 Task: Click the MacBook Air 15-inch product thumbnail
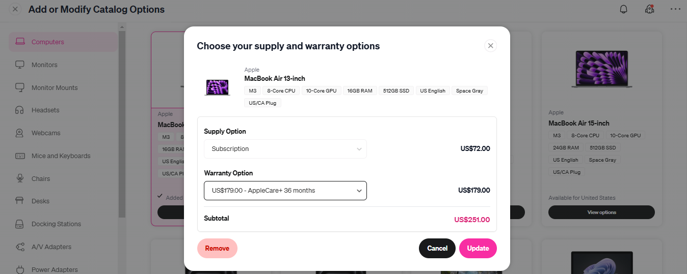tap(601, 69)
